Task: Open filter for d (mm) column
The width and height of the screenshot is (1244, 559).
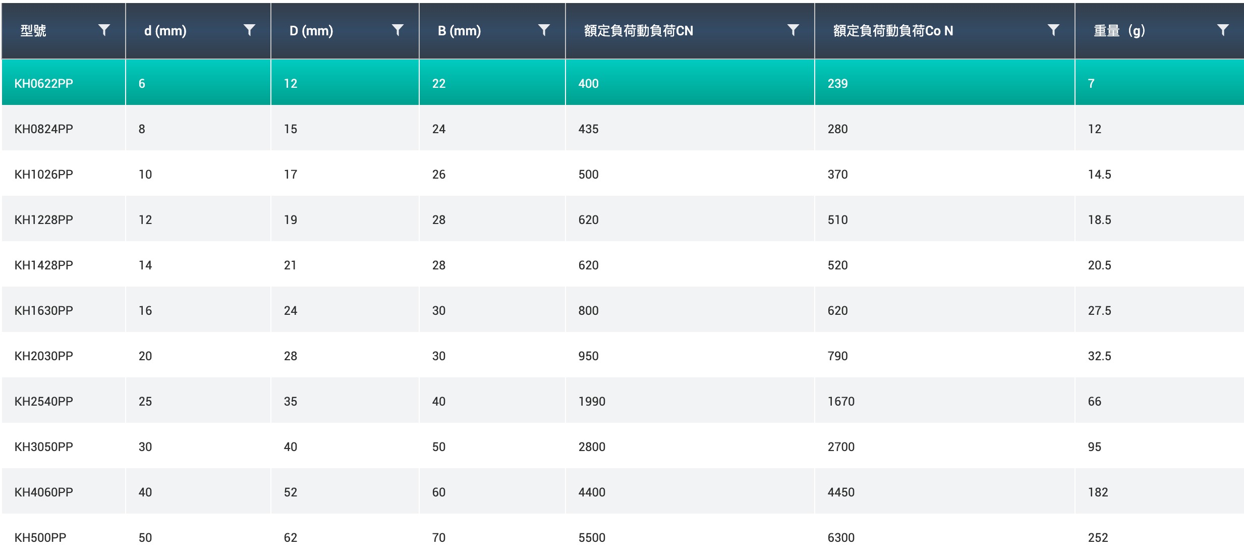Action: coord(249,30)
